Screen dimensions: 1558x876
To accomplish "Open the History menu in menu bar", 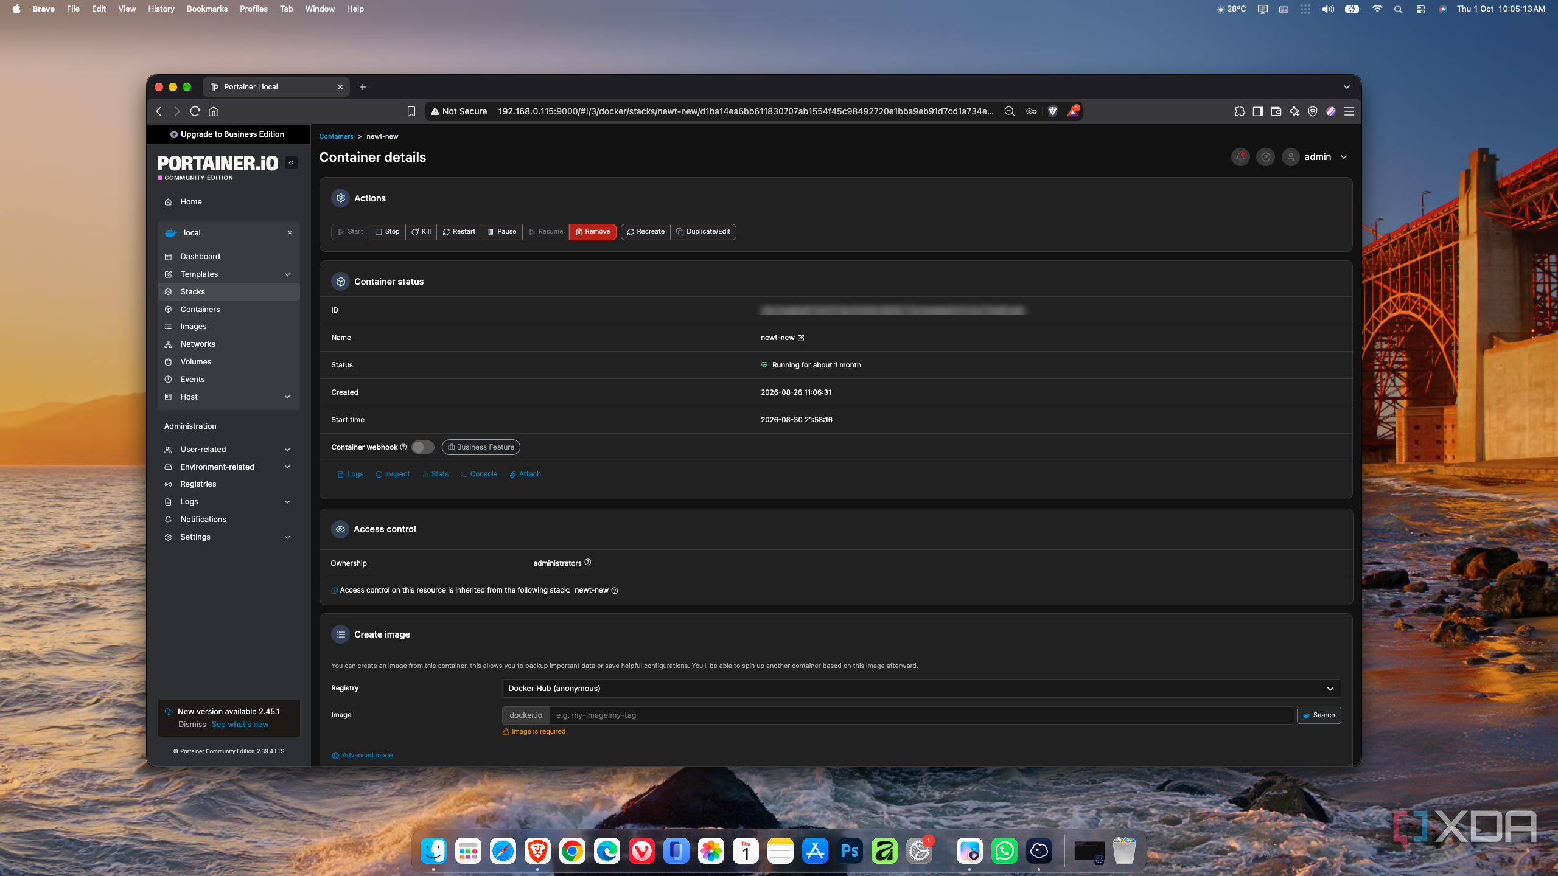I will tap(161, 9).
